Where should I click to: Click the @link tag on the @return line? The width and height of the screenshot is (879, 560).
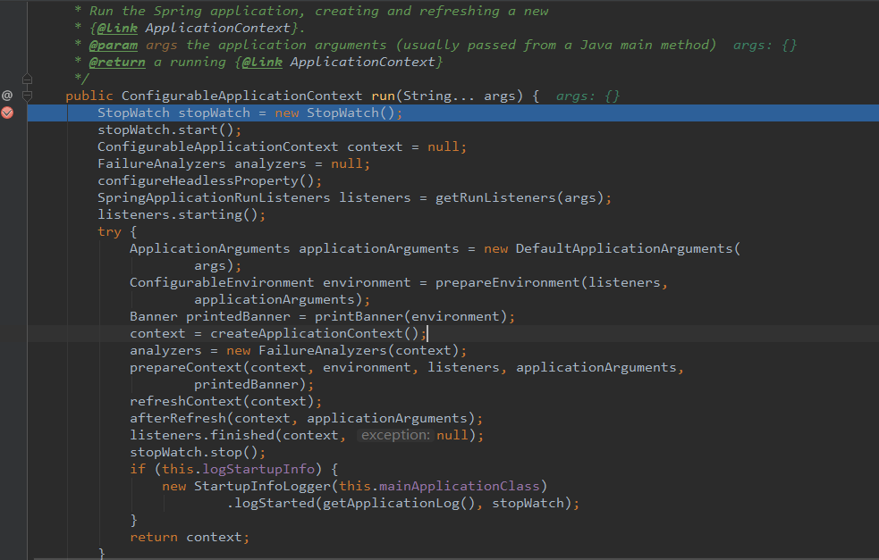click(x=262, y=62)
